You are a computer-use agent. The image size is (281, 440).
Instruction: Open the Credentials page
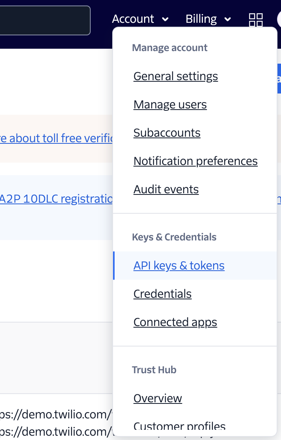162,294
